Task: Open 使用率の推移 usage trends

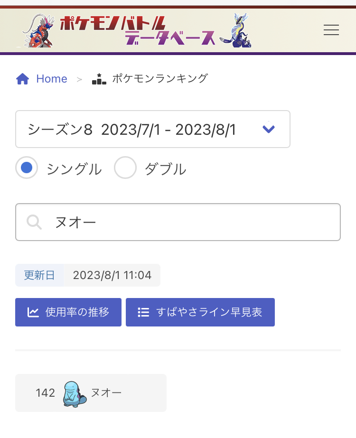Action: pos(77,312)
